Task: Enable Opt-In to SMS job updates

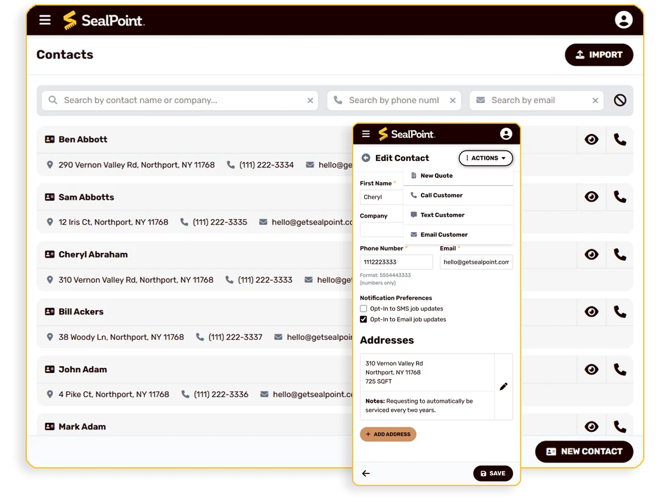Action: point(363,308)
